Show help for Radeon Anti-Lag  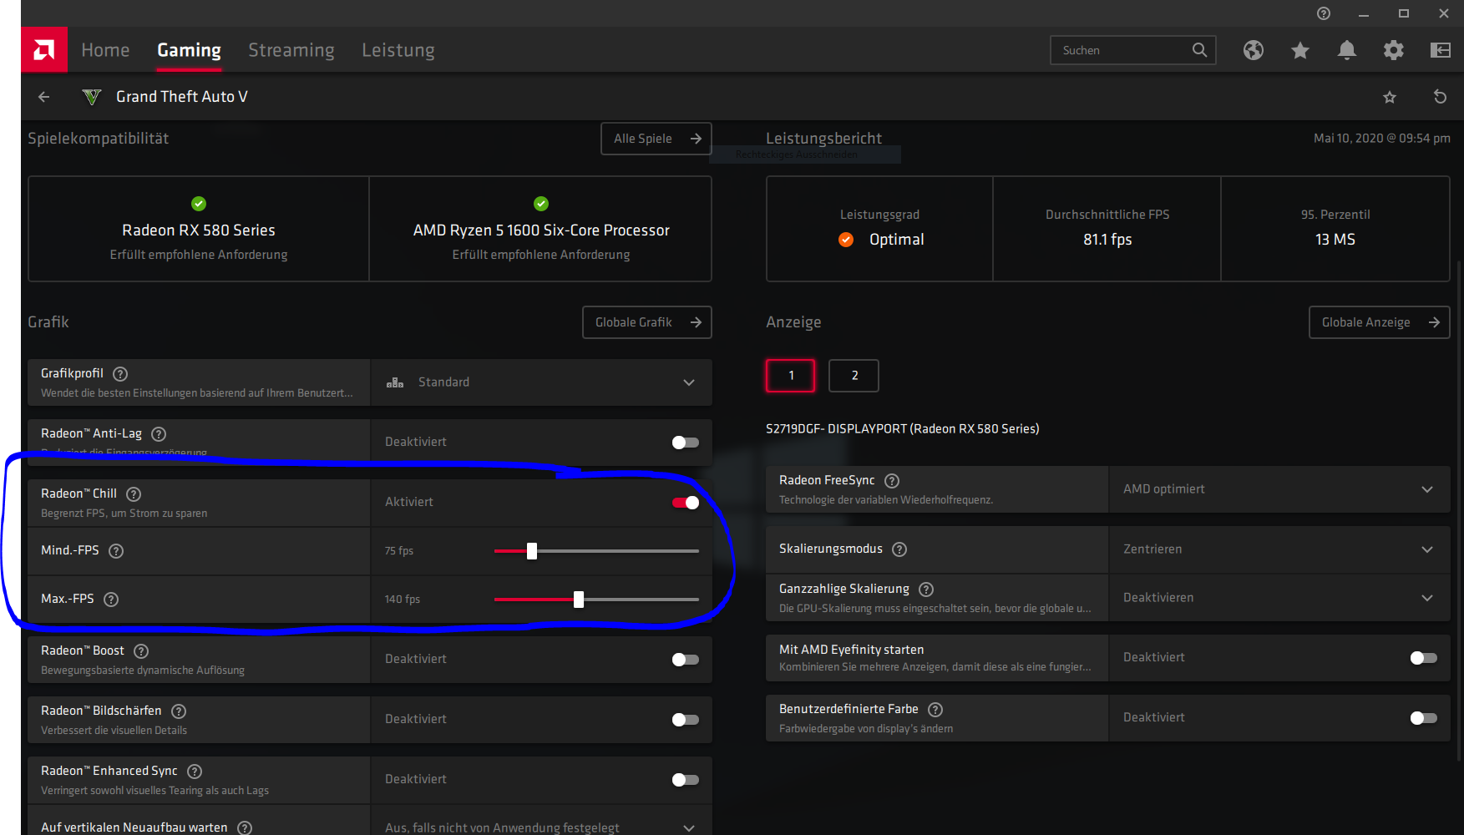(x=159, y=434)
